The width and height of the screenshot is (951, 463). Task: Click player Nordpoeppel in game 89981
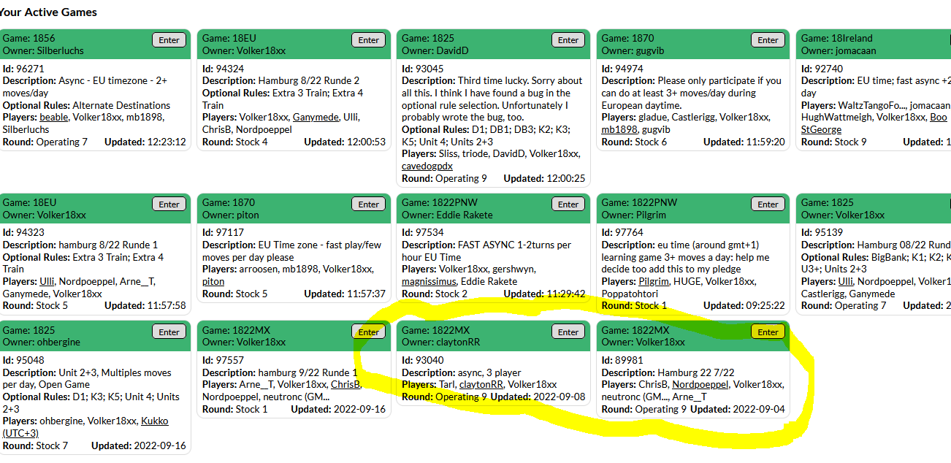700,385
